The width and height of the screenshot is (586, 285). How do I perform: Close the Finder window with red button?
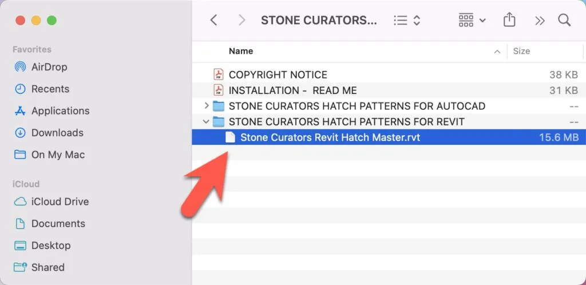20,20
